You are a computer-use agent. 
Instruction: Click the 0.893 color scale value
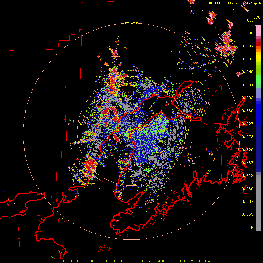[x=248, y=59]
